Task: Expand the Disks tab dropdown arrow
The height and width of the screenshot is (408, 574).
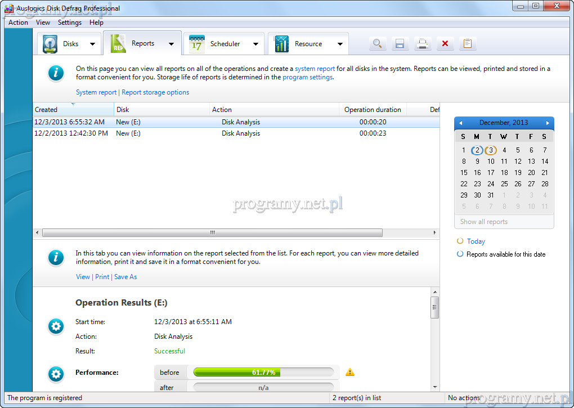Action: tap(93, 44)
